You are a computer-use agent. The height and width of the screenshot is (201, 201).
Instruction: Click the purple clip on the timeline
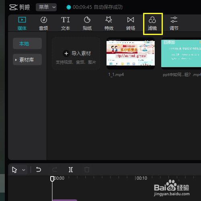pyautogui.click(x=65, y=200)
